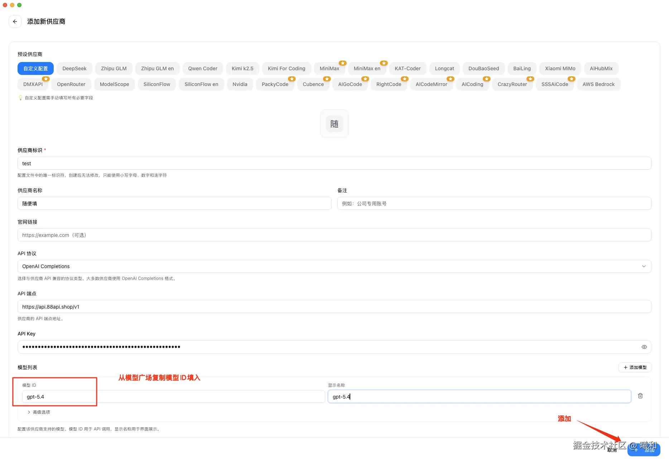669x462 pixels.
Task: Choose the BaiLing preset
Action: tap(522, 68)
